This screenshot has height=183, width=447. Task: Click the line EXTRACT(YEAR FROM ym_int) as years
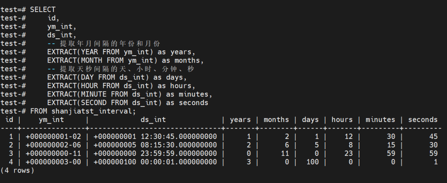point(121,52)
